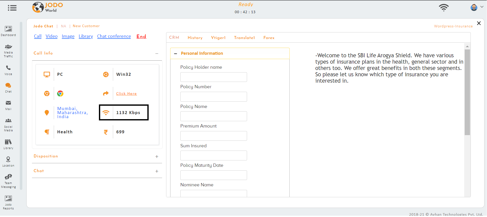End the chat session
Screen dimensions: 487x217
[141, 36]
